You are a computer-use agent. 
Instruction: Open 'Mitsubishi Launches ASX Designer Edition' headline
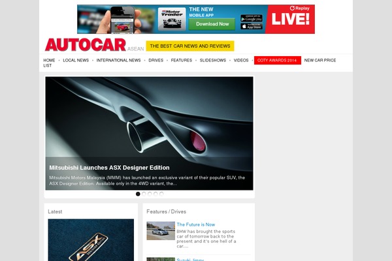click(109, 168)
